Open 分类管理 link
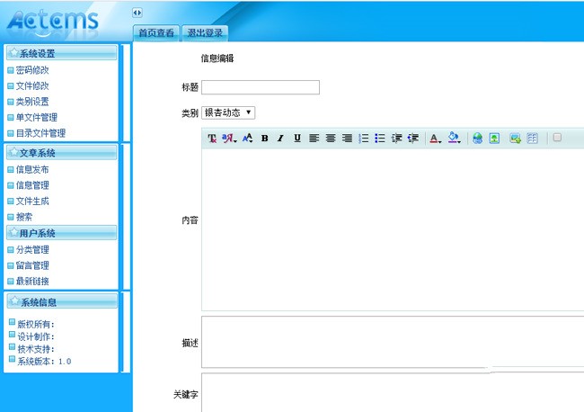Viewport: 584px width, 412px height. pyautogui.click(x=32, y=250)
